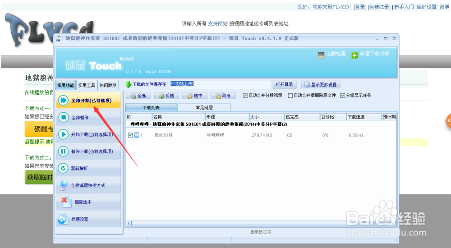Click the Name (名称) column header
This screenshot has width=451, height=248.
[x=178, y=117]
